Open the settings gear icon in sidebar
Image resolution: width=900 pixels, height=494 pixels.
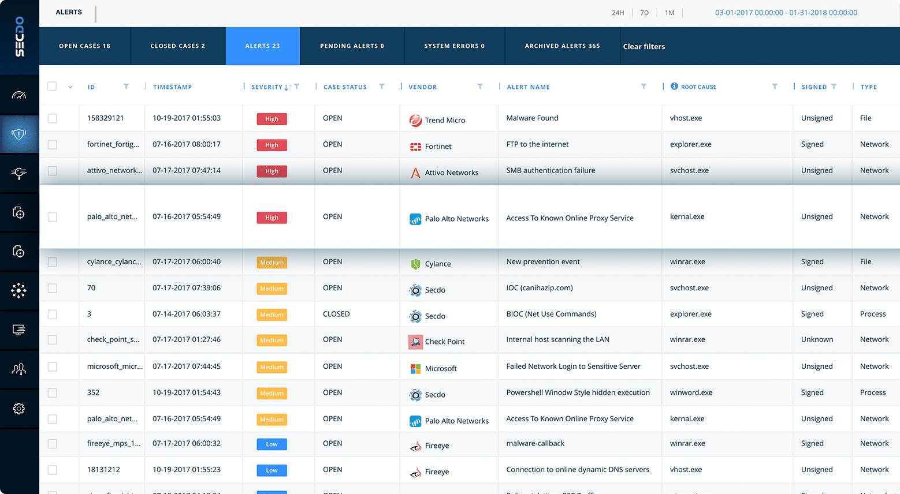19,409
